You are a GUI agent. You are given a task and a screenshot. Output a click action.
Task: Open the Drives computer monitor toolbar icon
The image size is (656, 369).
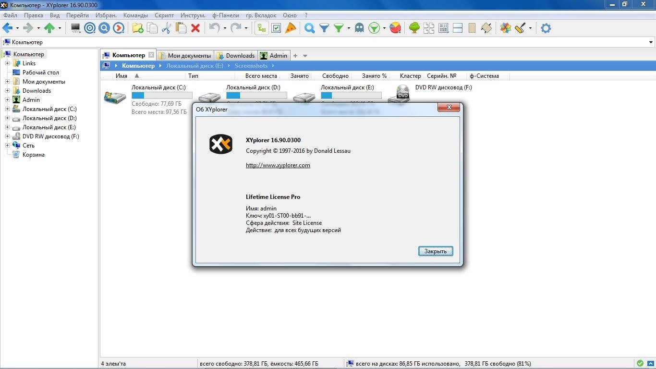pyautogui.click(x=75, y=28)
